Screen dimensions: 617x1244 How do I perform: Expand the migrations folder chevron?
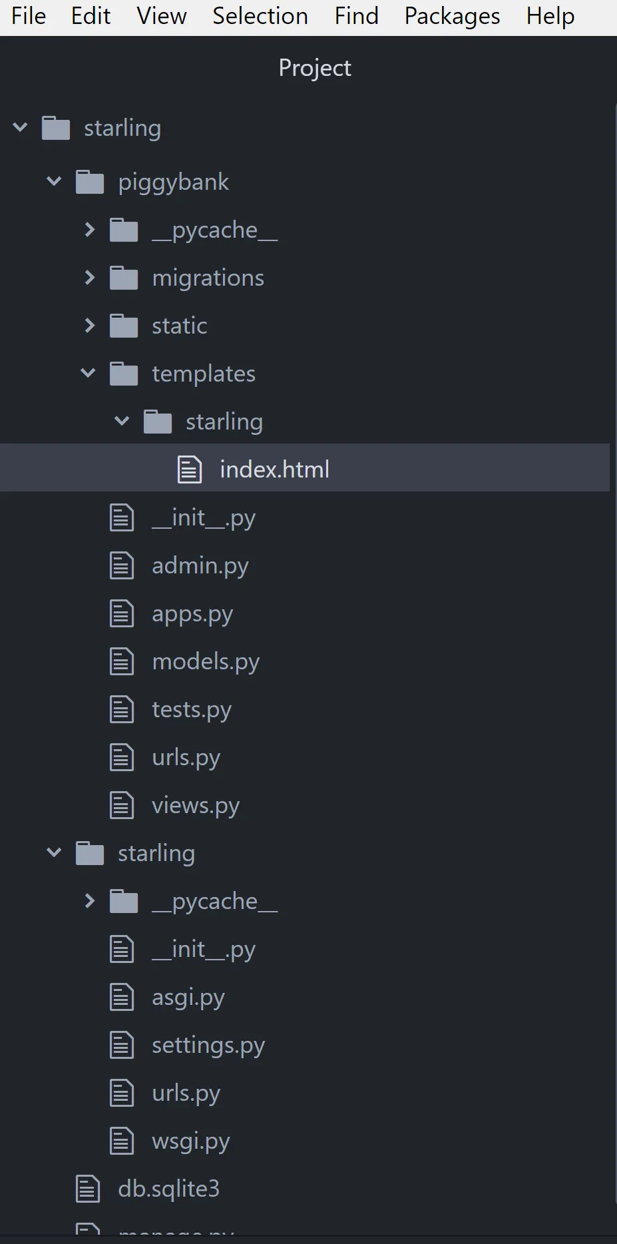pyautogui.click(x=89, y=278)
